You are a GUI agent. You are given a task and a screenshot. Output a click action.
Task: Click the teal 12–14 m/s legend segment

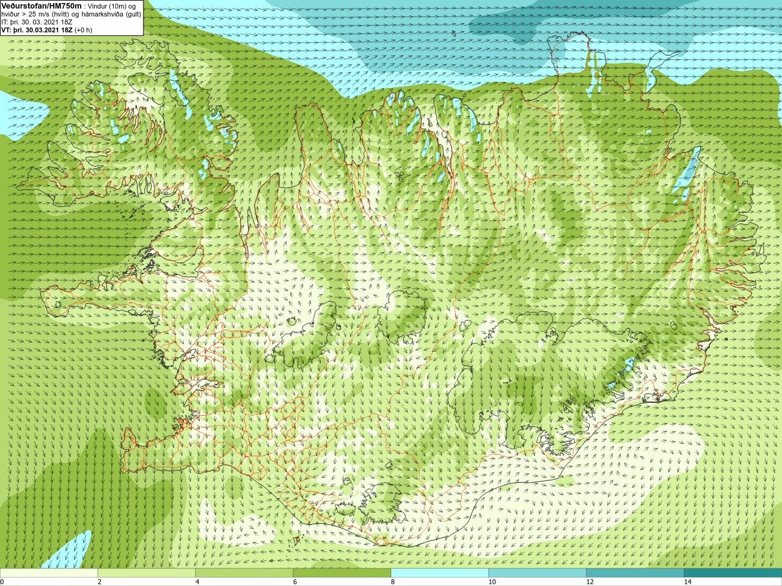coord(635,573)
